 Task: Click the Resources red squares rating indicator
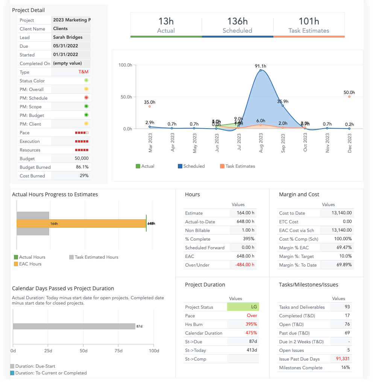(82, 150)
